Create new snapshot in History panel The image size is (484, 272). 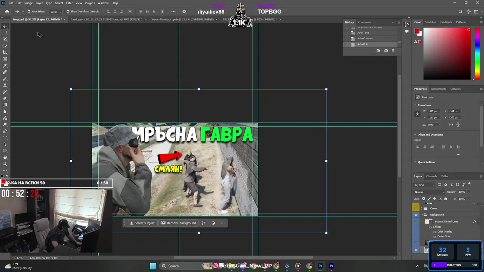[x=386, y=51]
